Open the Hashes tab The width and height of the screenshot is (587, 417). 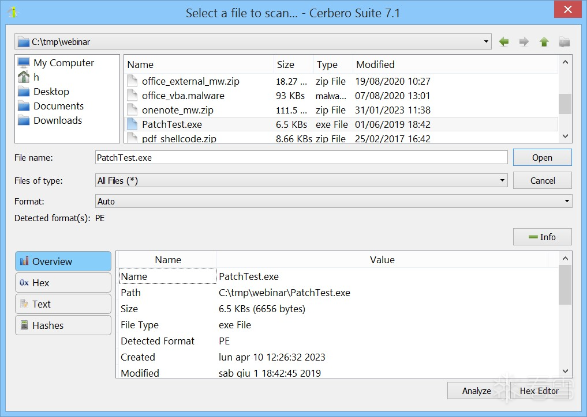click(63, 325)
